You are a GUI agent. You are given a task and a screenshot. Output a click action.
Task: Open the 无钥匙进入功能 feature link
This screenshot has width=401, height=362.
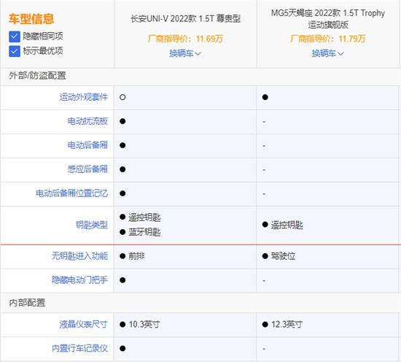point(79,255)
